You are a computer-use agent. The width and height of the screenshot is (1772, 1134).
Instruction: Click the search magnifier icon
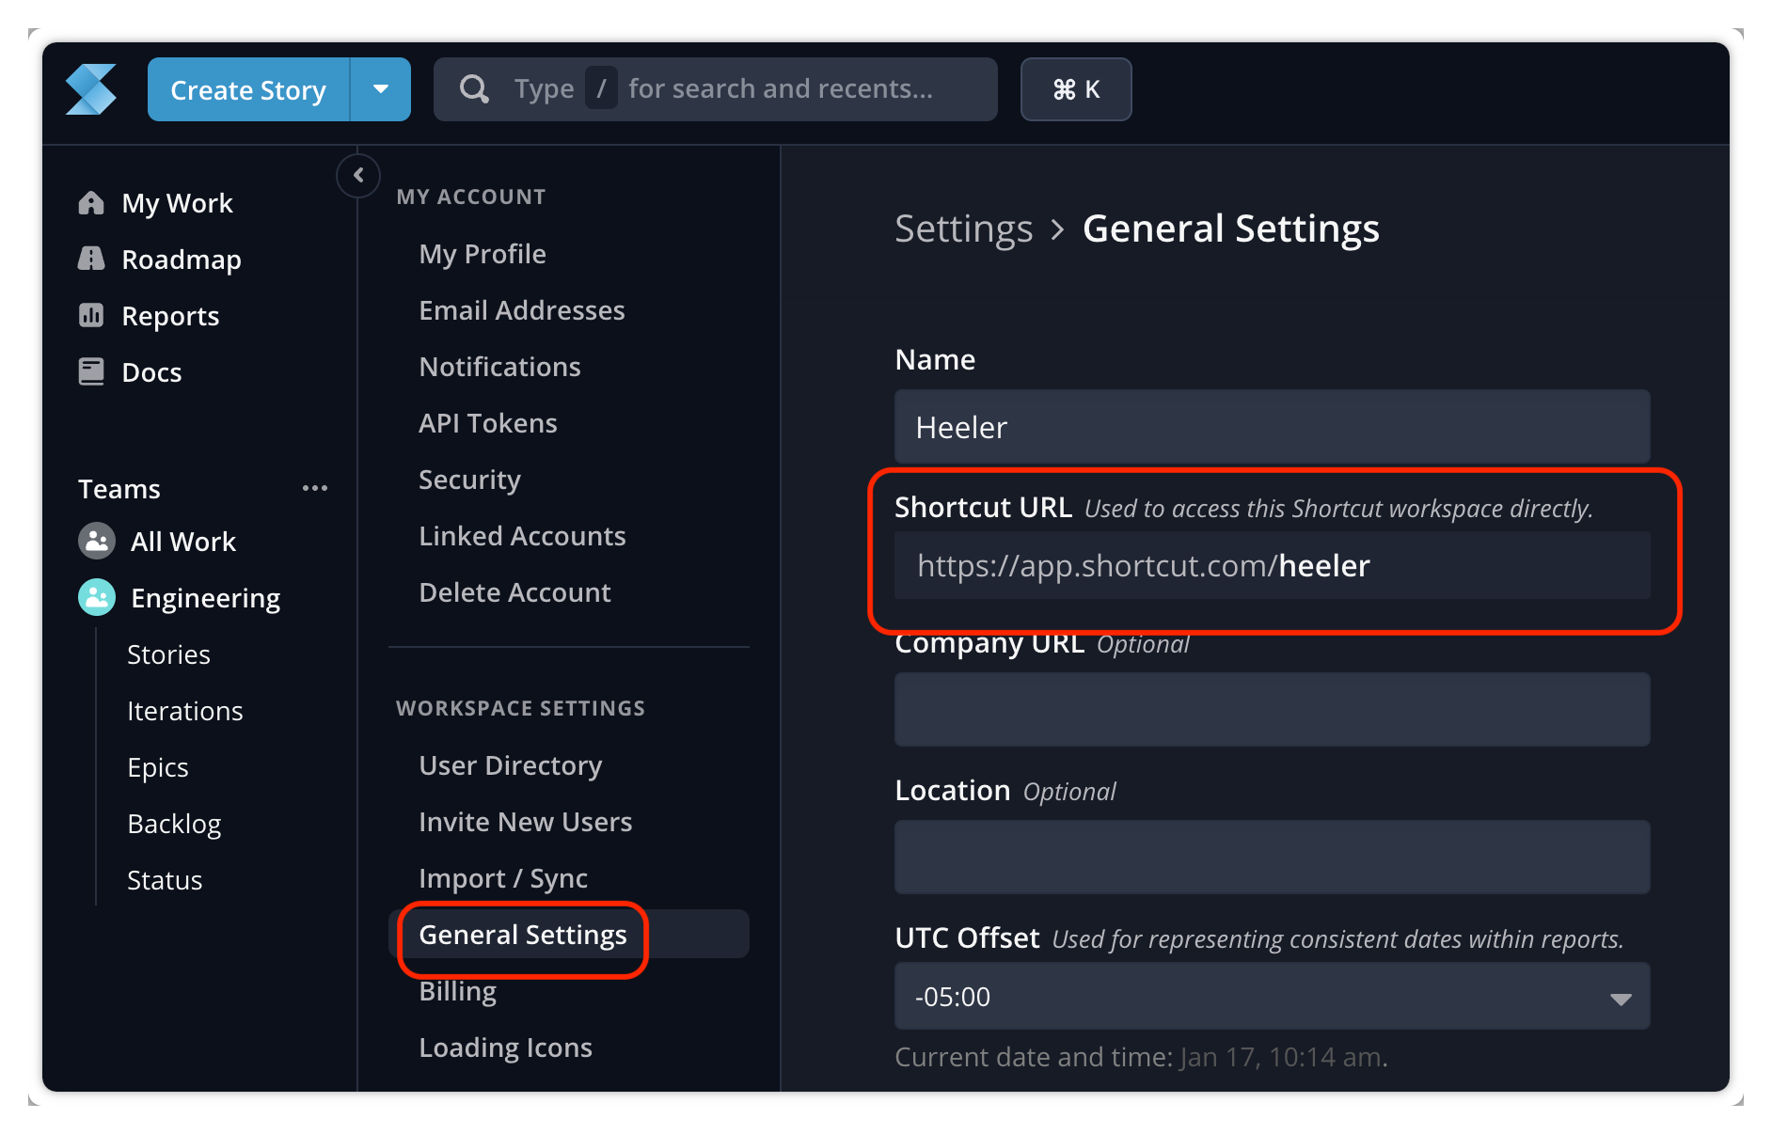[474, 89]
